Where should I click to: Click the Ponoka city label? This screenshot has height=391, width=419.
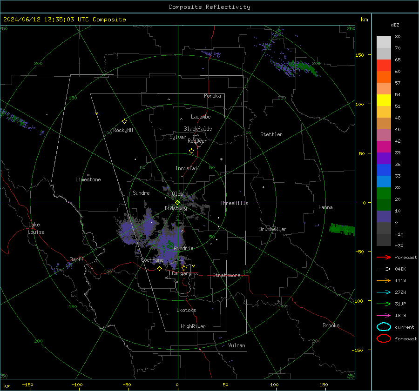(x=212, y=96)
